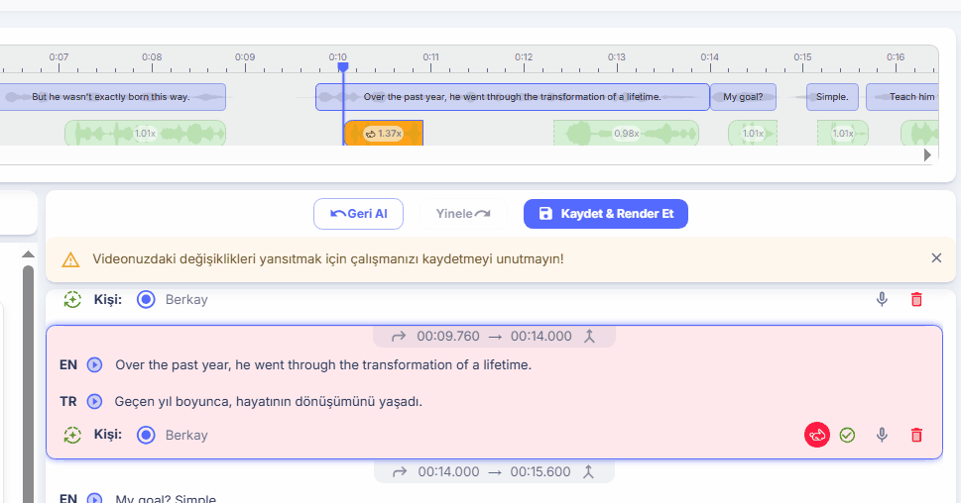
Task: Click the regenerate icon in the top Berkay row
Action: (72, 299)
